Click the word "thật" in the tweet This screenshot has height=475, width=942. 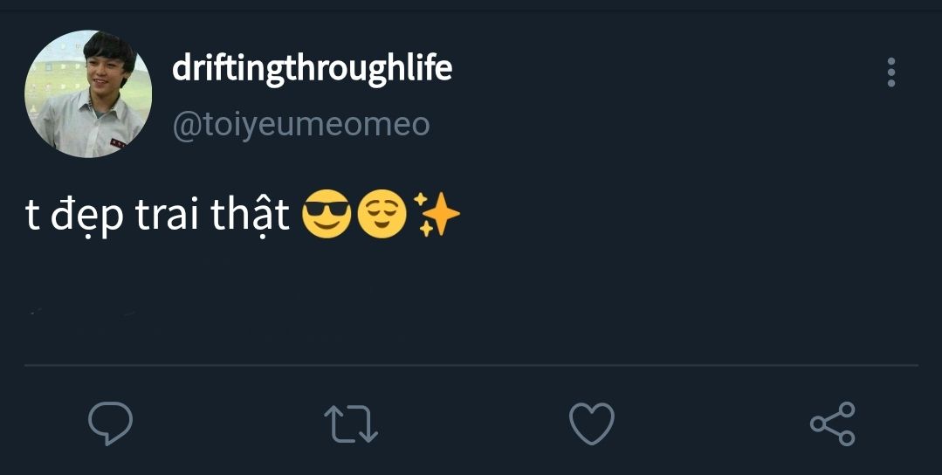(x=251, y=216)
